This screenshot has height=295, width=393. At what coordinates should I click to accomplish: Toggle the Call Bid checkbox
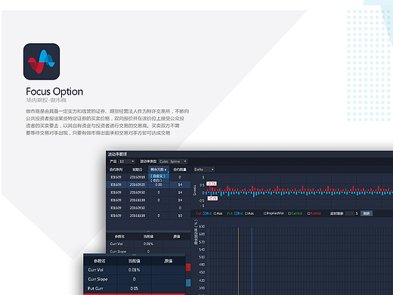[204, 213]
